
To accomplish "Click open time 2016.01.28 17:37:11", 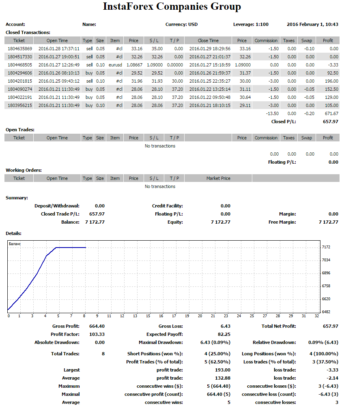I will tap(59, 49).
